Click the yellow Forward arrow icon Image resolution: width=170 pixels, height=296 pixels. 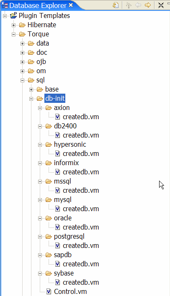click(x=148, y=5)
